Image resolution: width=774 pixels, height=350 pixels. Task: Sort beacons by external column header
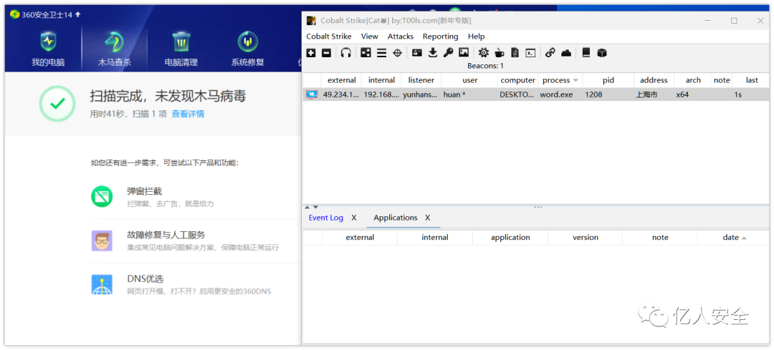point(342,80)
